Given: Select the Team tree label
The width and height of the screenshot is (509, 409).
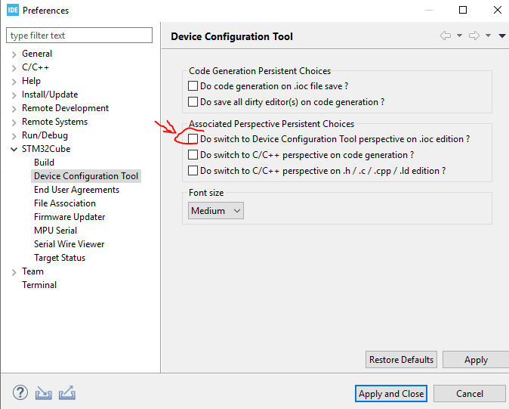Looking at the screenshot, I should (32, 271).
